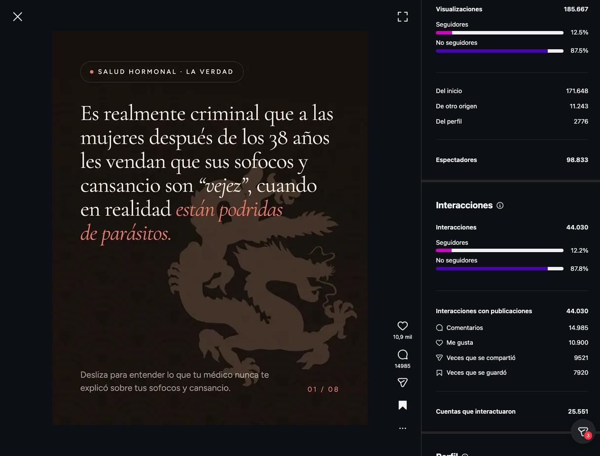Viewport: 600px width, 456px height.
Task: Click the value 25.551
Action: pos(578,412)
